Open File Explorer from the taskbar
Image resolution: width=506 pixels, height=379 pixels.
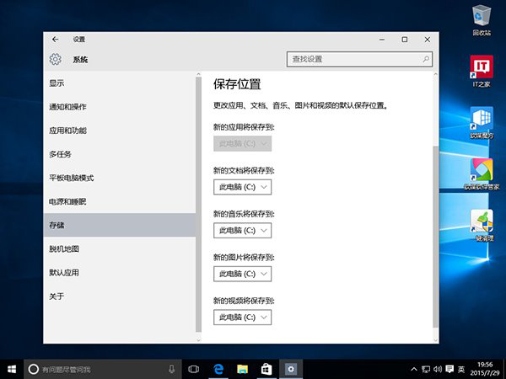click(x=242, y=369)
